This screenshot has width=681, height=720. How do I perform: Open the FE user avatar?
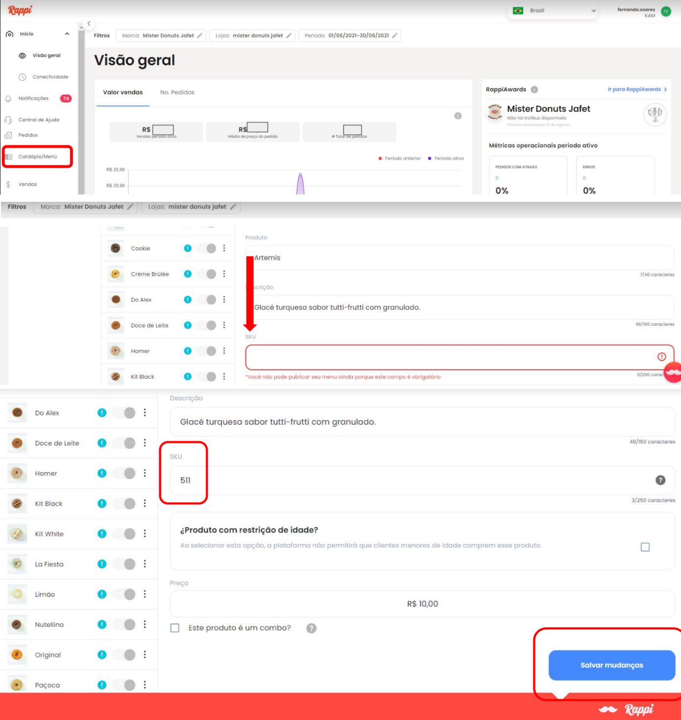tap(666, 12)
